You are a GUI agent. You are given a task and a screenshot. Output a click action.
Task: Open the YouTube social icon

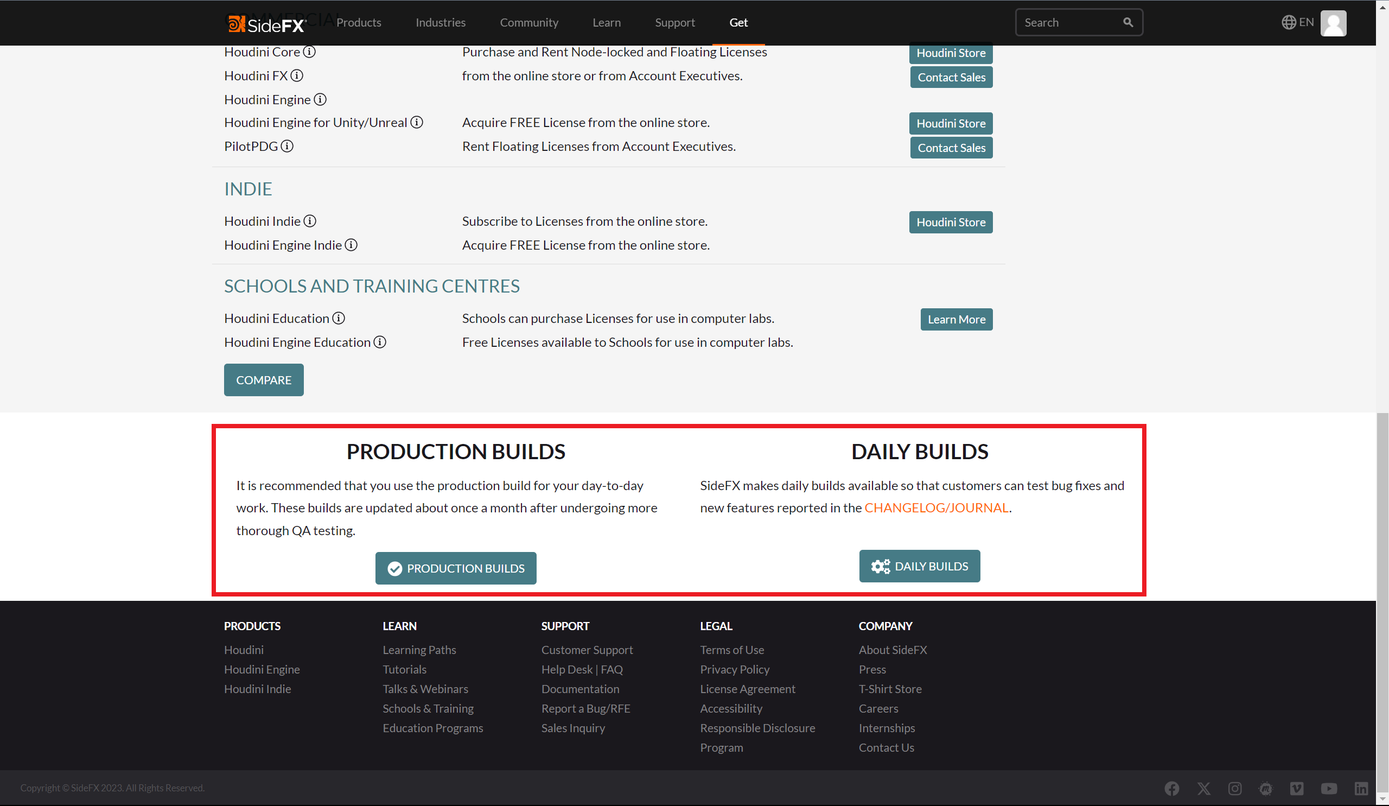pyautogui.click(x=1329, y=788)
